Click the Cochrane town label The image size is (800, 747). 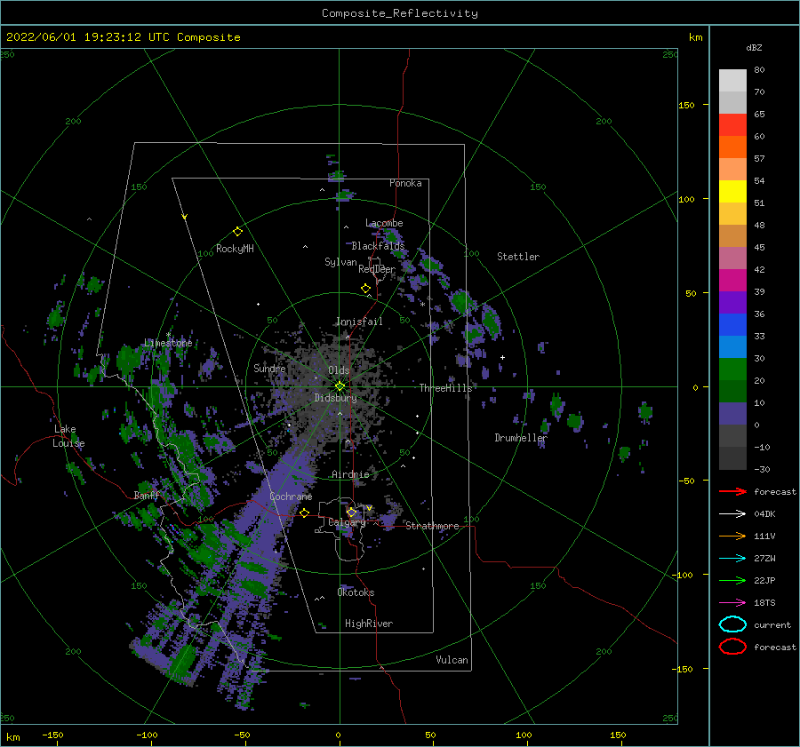291,497
